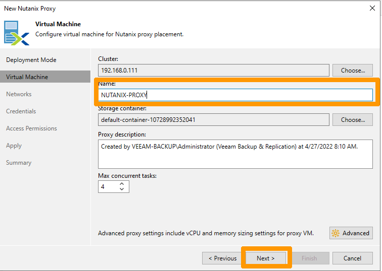Image resolution: width=382 pixels, height=271 pixels.
Task: Open the Summary step in sidebar
Action: (x=19, y=163)
